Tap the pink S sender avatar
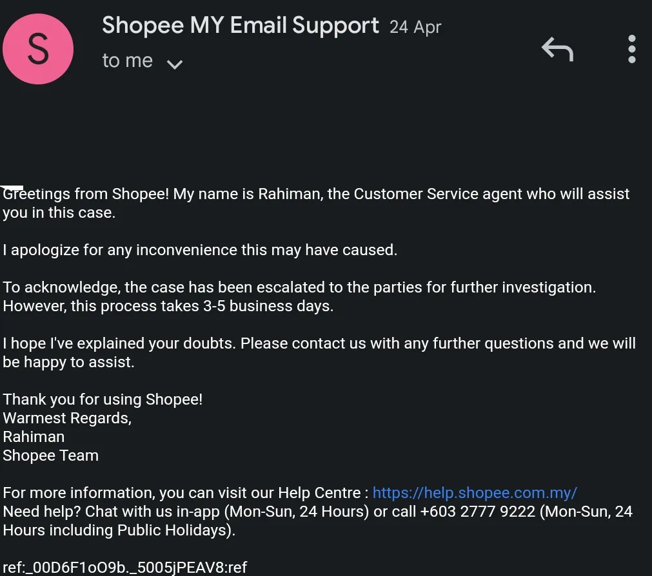The image size is (652, 576). [x=38, y=49]
